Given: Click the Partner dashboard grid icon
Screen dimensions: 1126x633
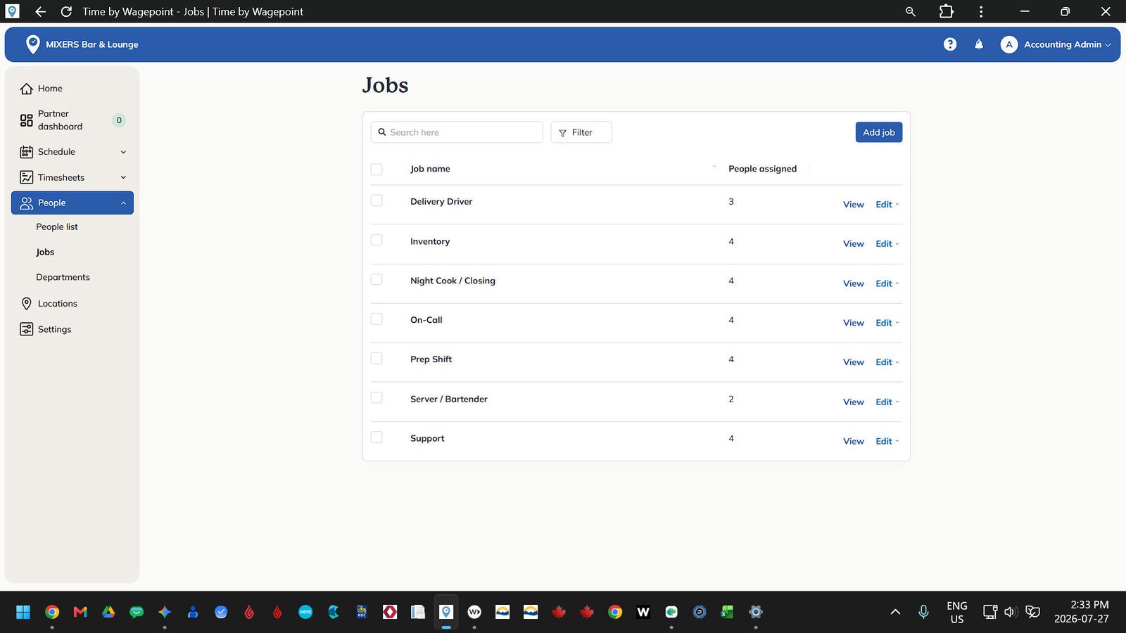Looking at the screenshot, I should [x=27, y=120].
